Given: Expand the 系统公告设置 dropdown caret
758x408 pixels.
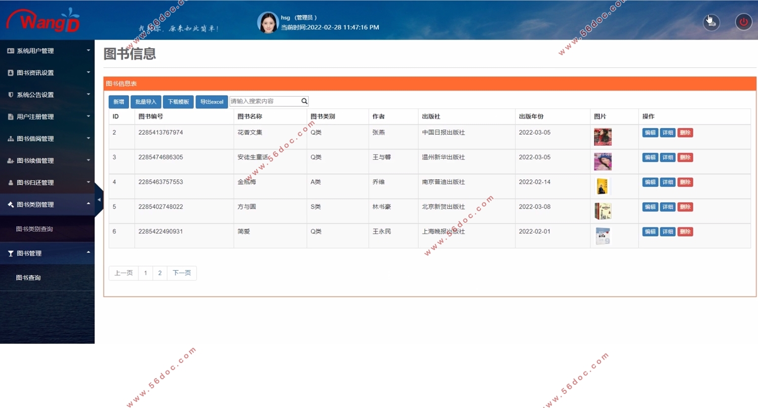Looking at the screenshot, I should tap(88, 94).
